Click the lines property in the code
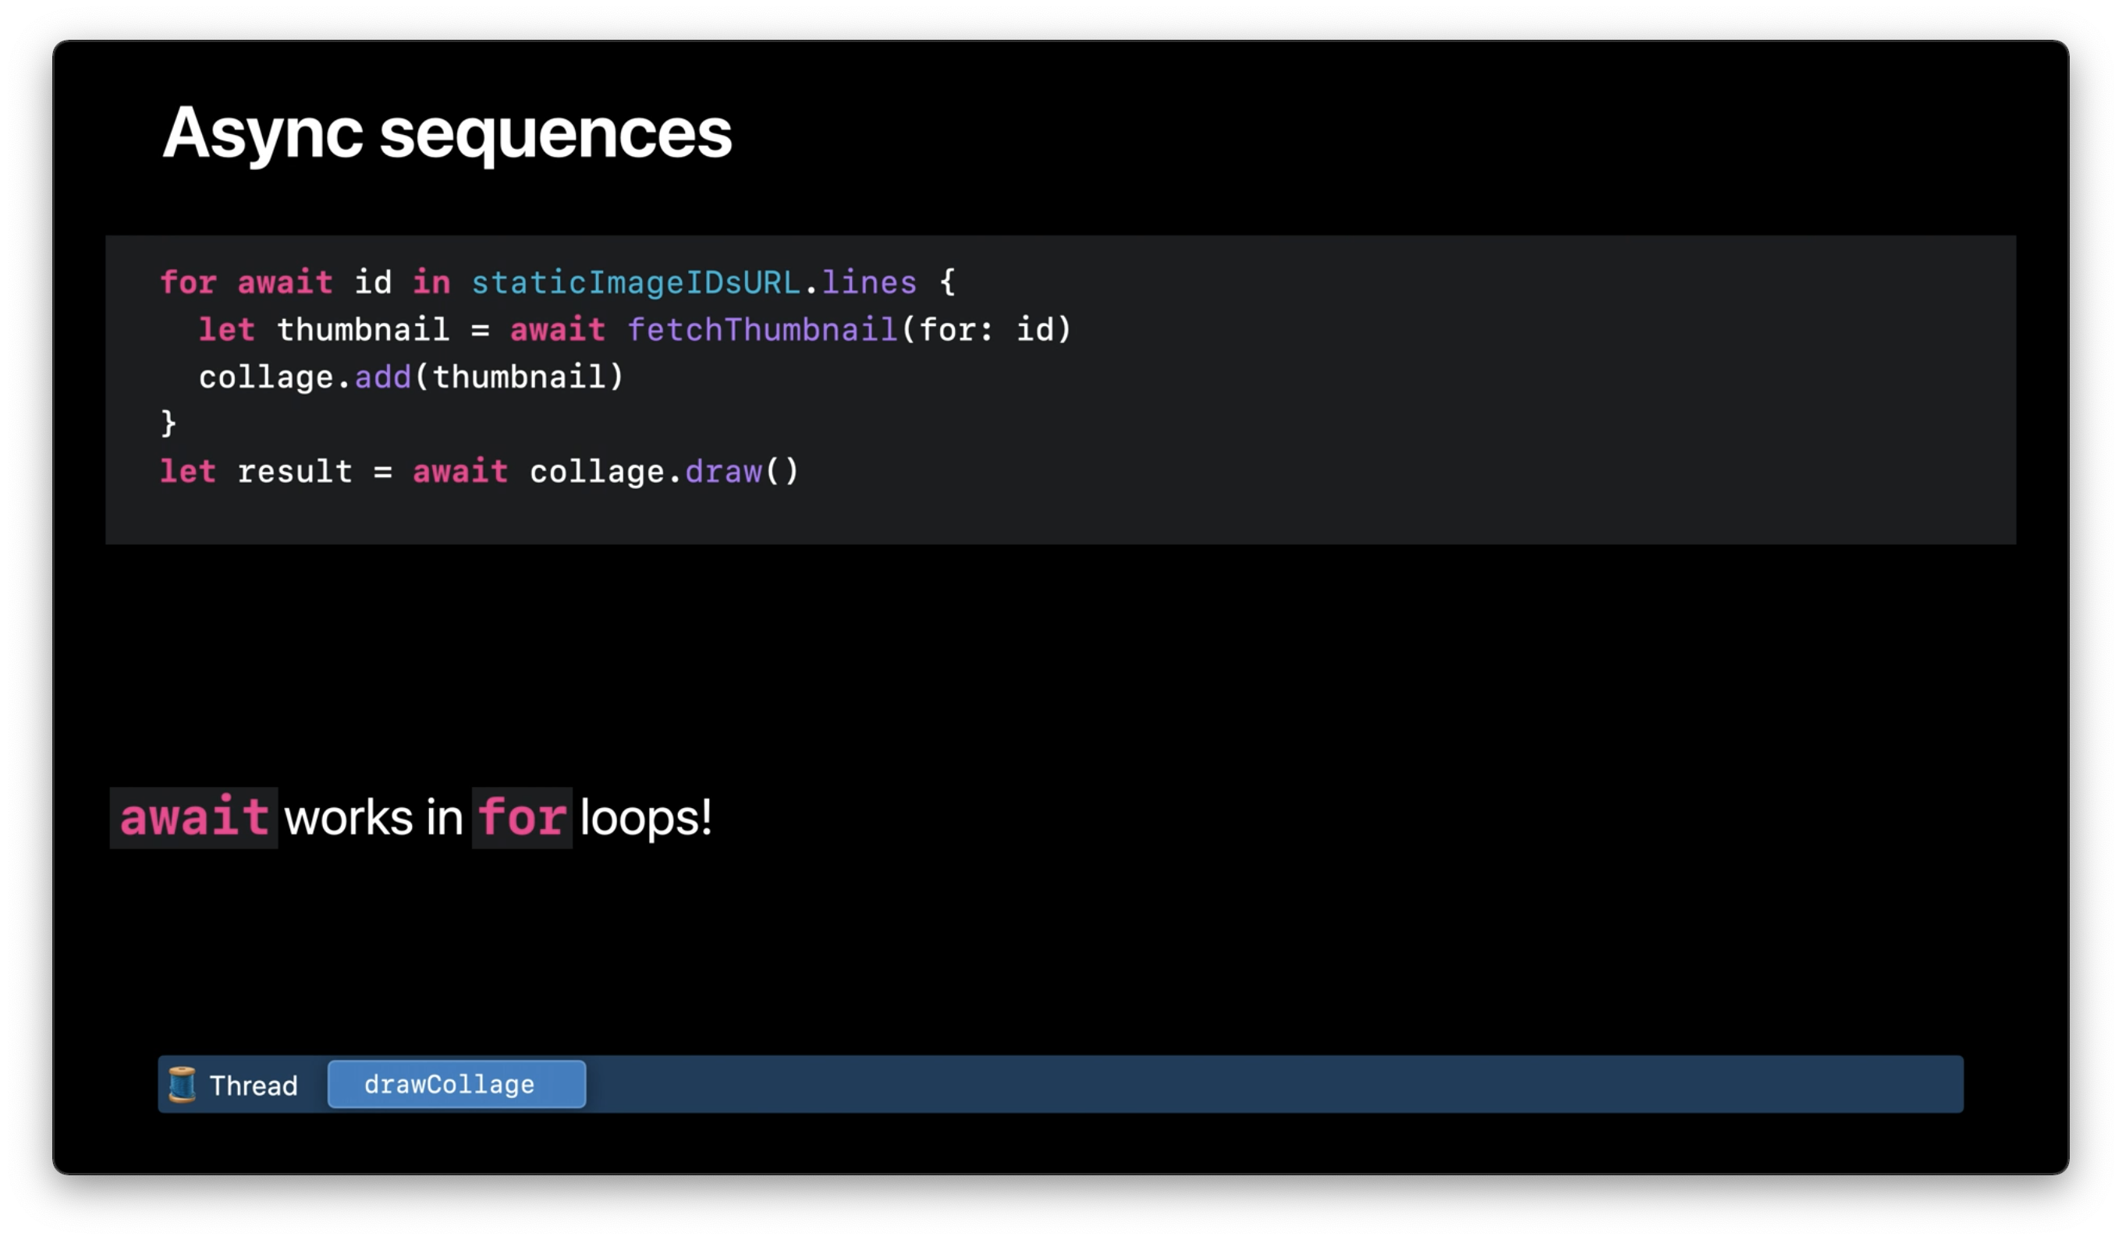 pyautogui.click(x=868, y=283)
